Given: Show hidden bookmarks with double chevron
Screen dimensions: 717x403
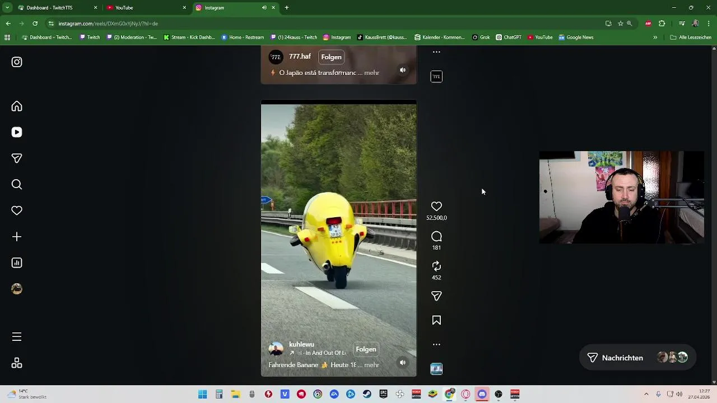Looking at the screenshot, I should pyautogui.click(x=655, y=38).
